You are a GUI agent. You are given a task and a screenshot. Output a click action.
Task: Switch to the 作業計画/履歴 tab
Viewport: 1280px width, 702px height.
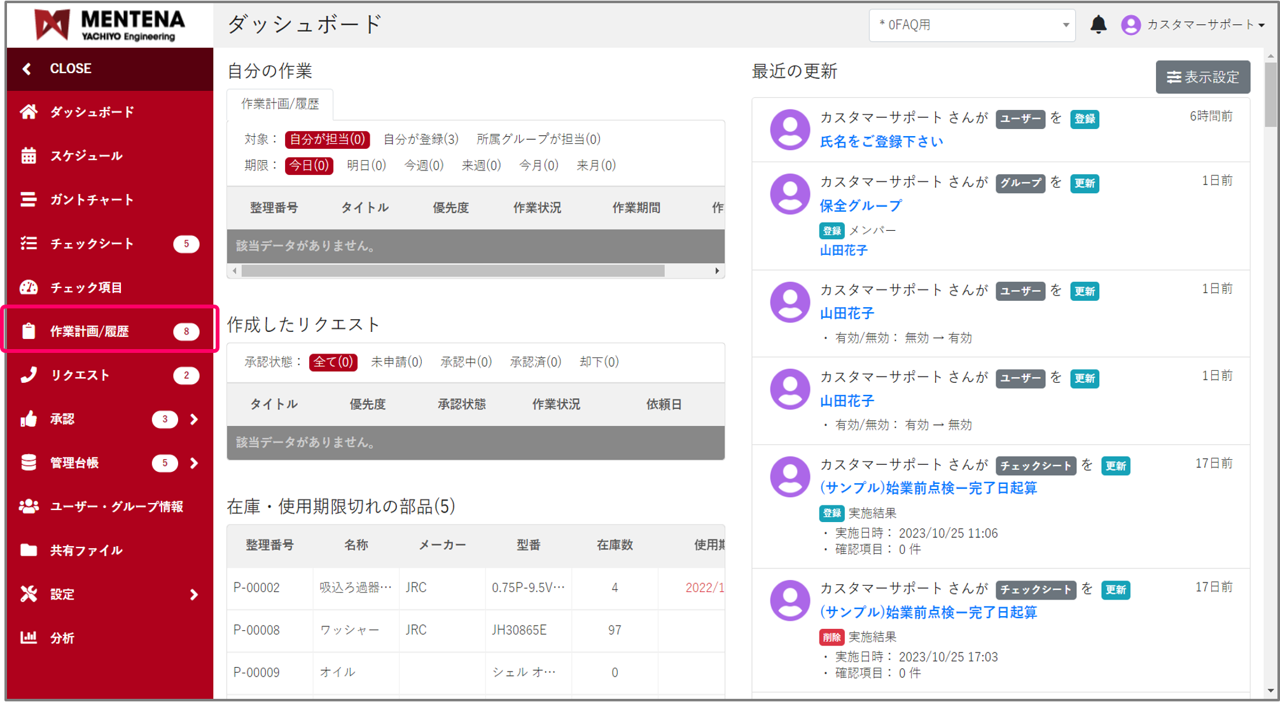[280, 104]
